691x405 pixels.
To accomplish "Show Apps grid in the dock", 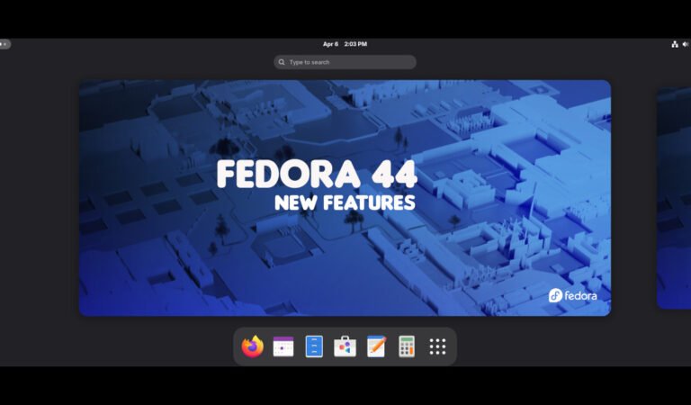I will (x=437, y=346).
